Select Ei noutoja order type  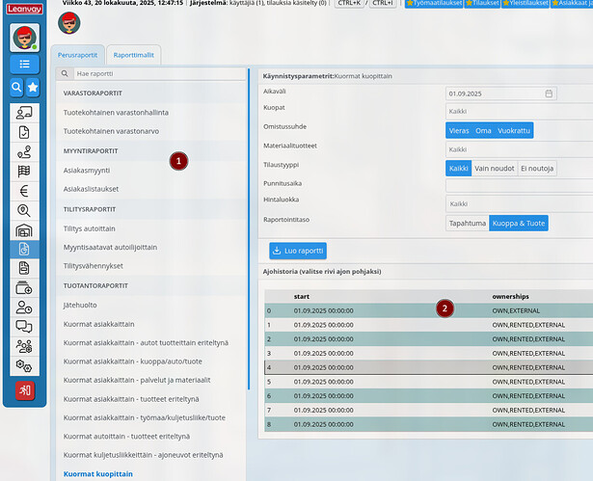(537, 168)
